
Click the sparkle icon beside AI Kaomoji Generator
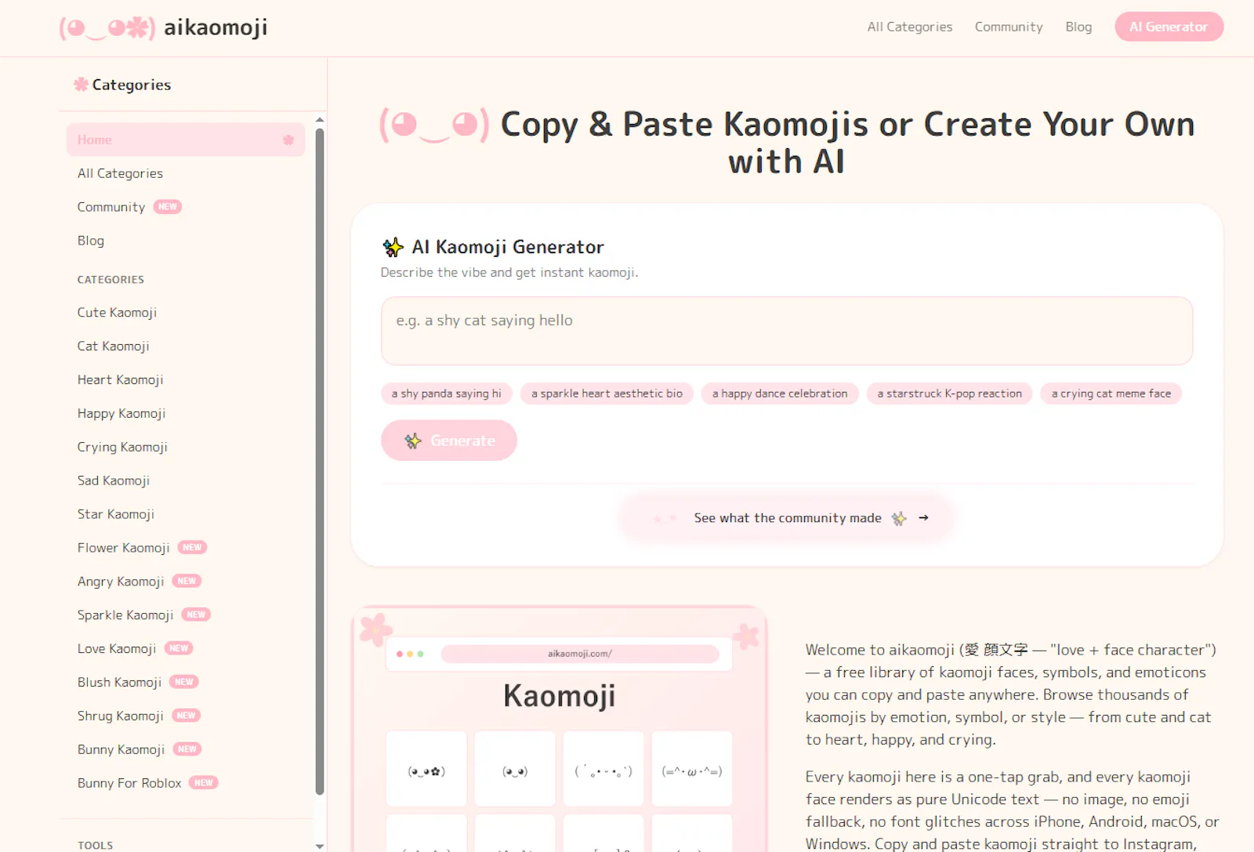point(393,247)
